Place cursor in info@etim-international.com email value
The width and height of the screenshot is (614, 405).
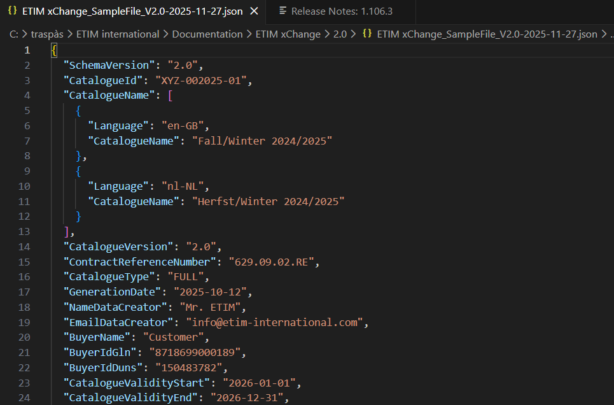click(274, 322)
